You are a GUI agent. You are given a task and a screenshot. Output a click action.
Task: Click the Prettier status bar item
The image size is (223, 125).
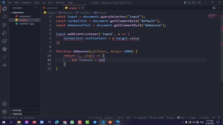(x=204, y=118)
